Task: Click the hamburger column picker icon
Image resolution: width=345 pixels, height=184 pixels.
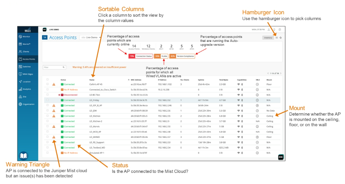Action: pos(277,38)
